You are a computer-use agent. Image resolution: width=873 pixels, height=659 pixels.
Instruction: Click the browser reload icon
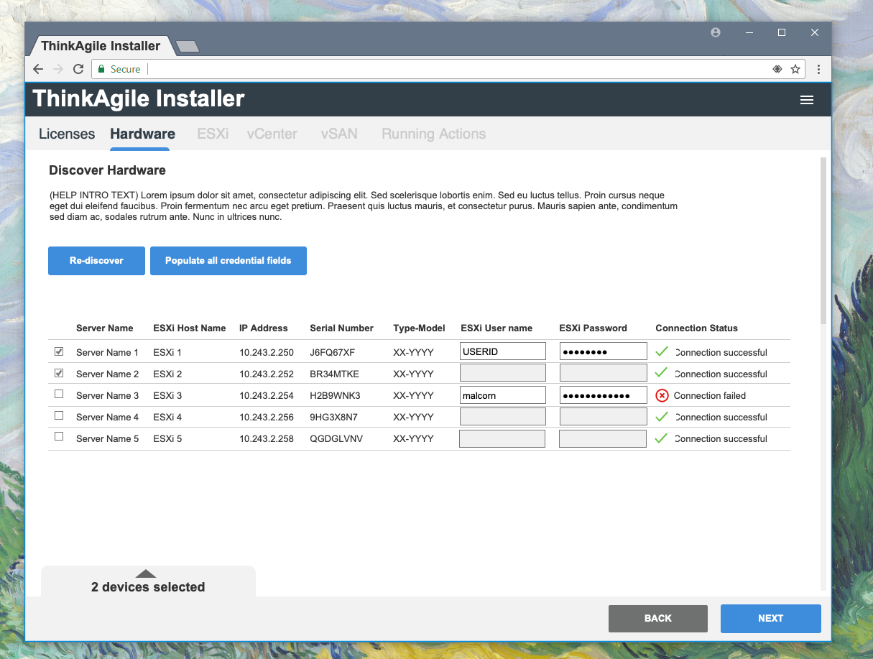click(78, 69)
